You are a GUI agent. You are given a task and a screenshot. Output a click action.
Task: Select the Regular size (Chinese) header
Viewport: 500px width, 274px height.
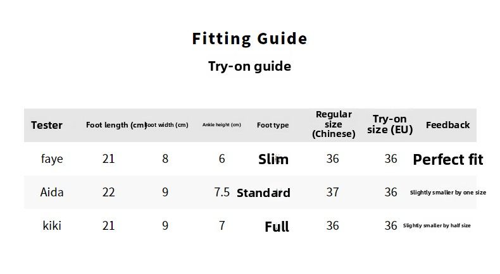tap(333, 124)
